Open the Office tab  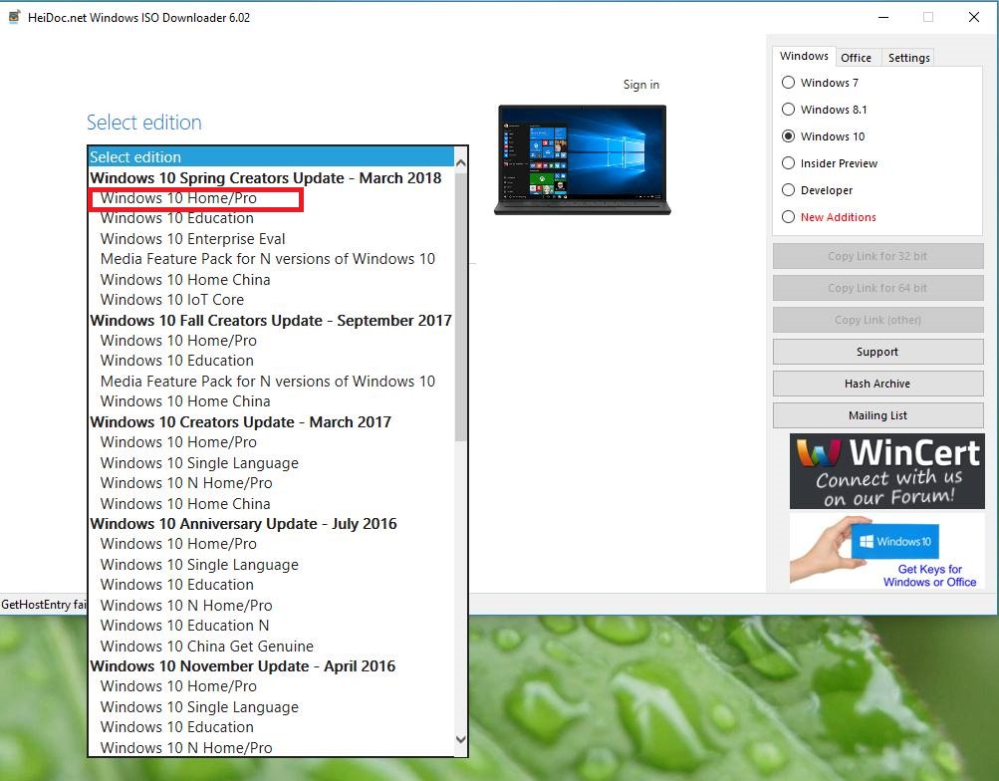click(x=856, y=58)
